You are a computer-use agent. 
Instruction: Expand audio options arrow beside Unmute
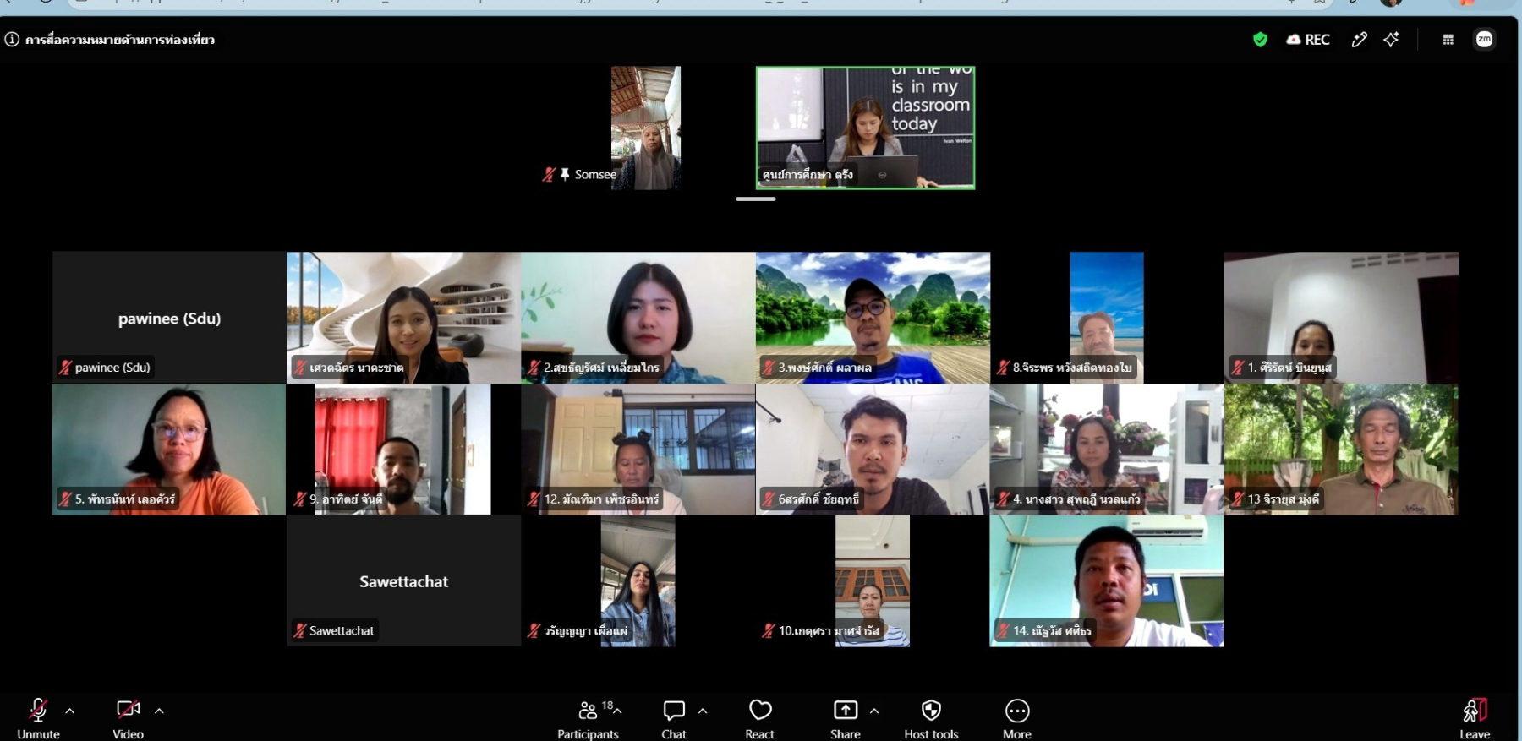pyautogui.click(x=70, y=711)
